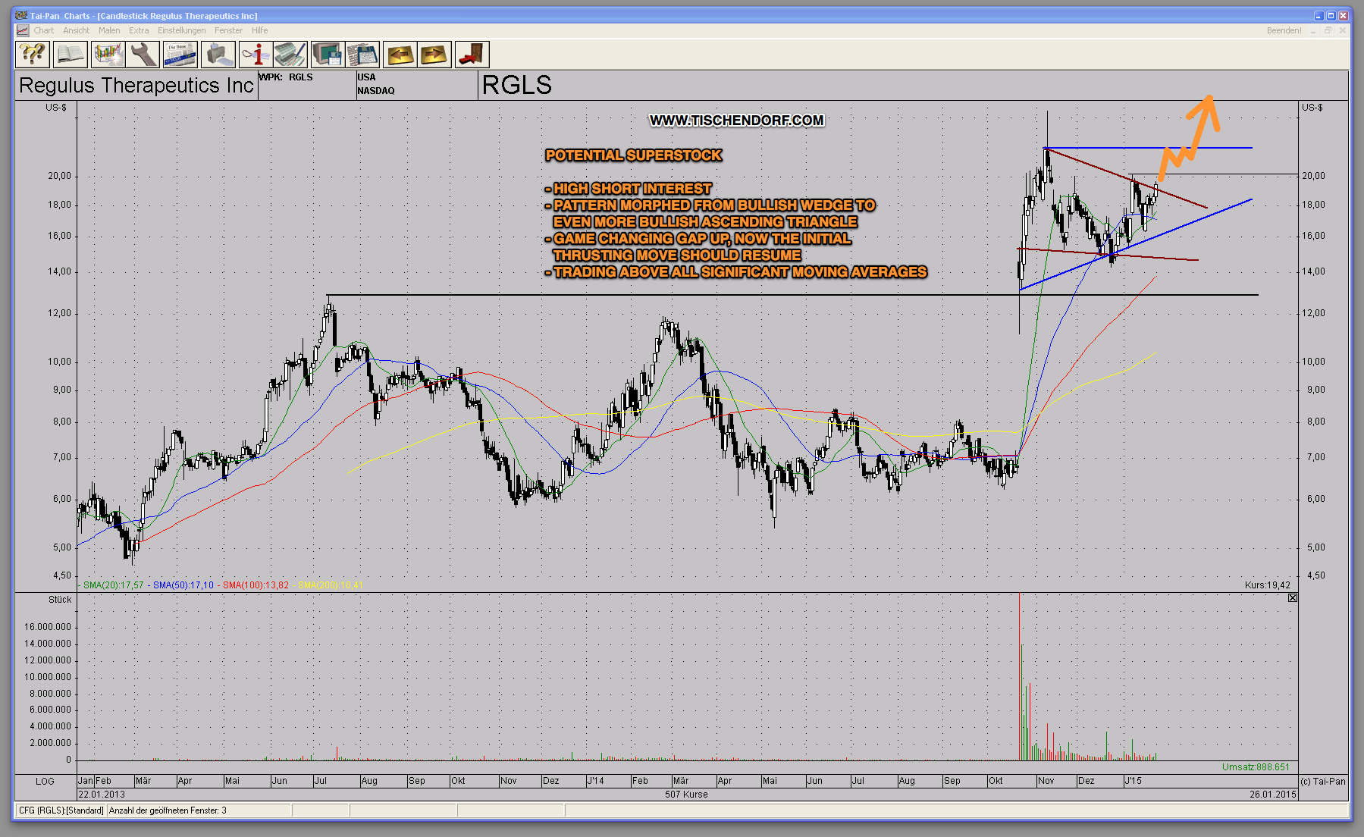This screenshot has width=1364, height=837.
Task: Close the volume panel with X box
Action: pyautogui.click(x=1293, y=598)
